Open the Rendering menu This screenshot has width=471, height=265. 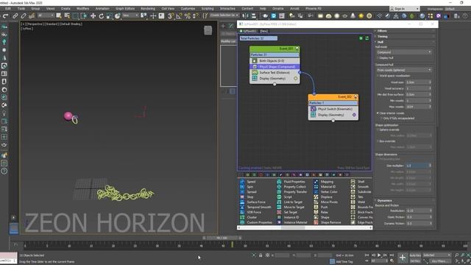click(x=148, y=9)
